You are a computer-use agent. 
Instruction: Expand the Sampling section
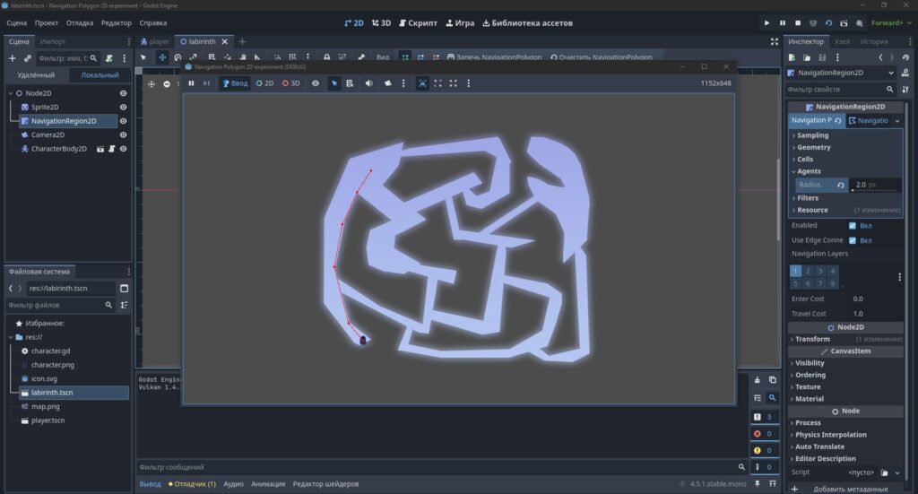point(812,135)
